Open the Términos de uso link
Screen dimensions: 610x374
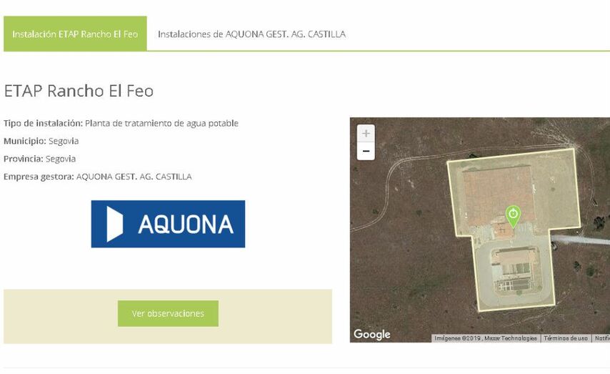[x=565, y=338]
